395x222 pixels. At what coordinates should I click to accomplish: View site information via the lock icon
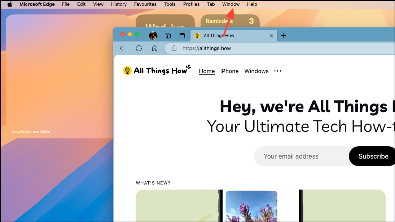pos(174,48)
